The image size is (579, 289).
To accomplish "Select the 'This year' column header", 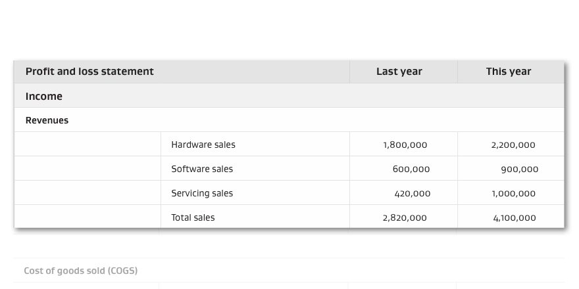I will 508,72.
